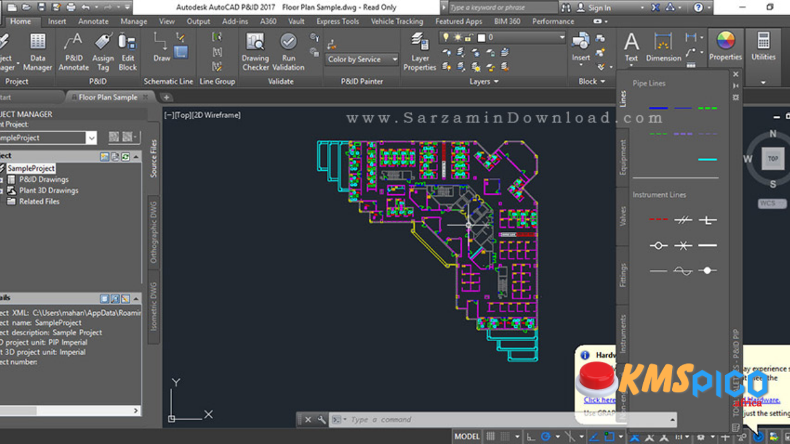The height and width of the screenshot is (444, 790).
Task: Expand the command line history arrow
Action: 673,419
